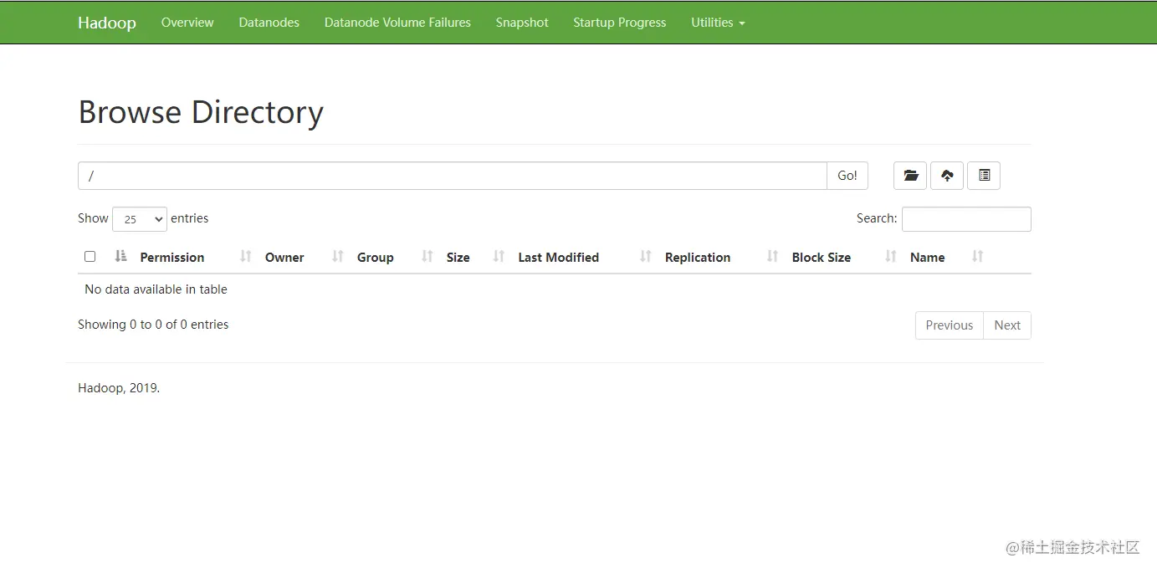Click sort arrows right of Owner column
This screenshot has height=573, width=1157.
coord(338,257)
